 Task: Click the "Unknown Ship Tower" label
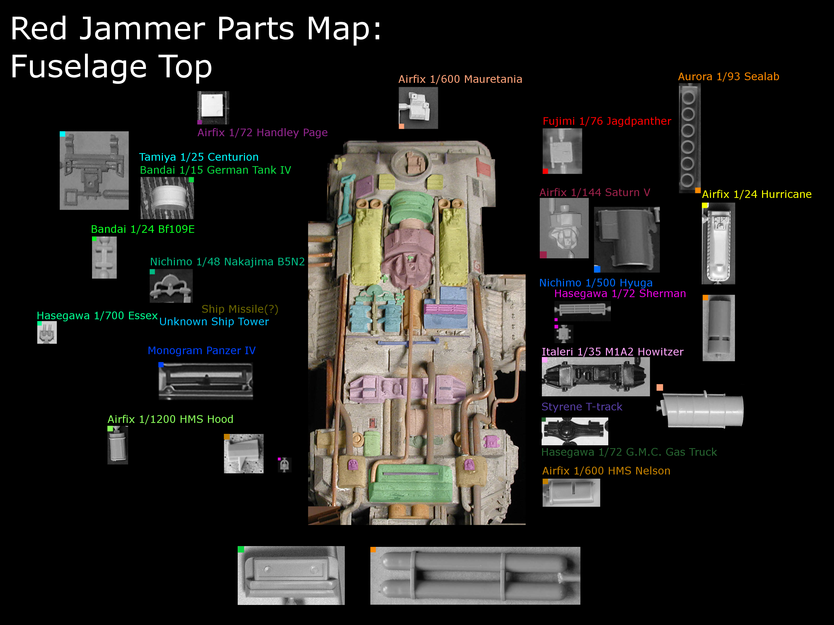pos(214,322)
